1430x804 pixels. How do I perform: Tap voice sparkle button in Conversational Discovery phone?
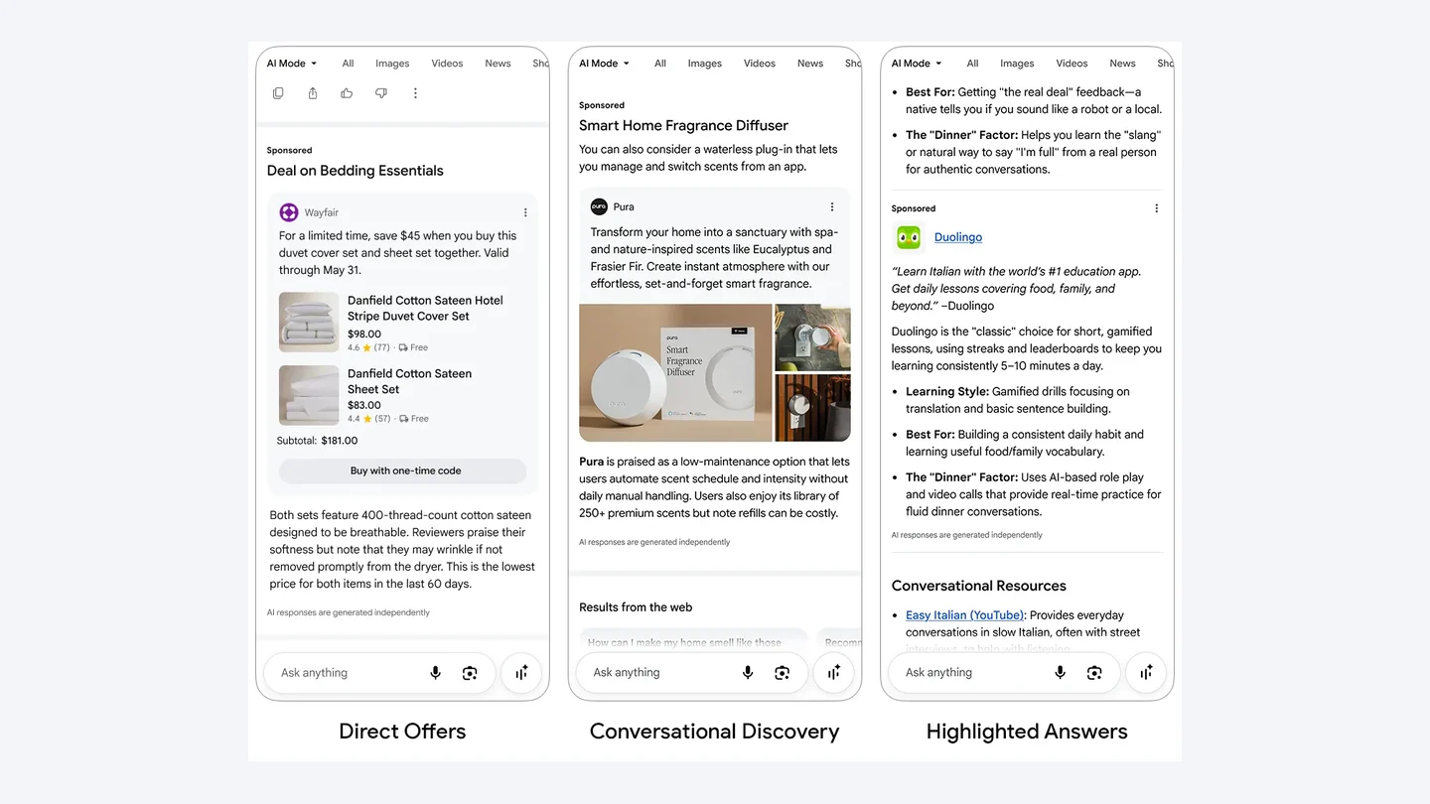click(x=834, y=673)
